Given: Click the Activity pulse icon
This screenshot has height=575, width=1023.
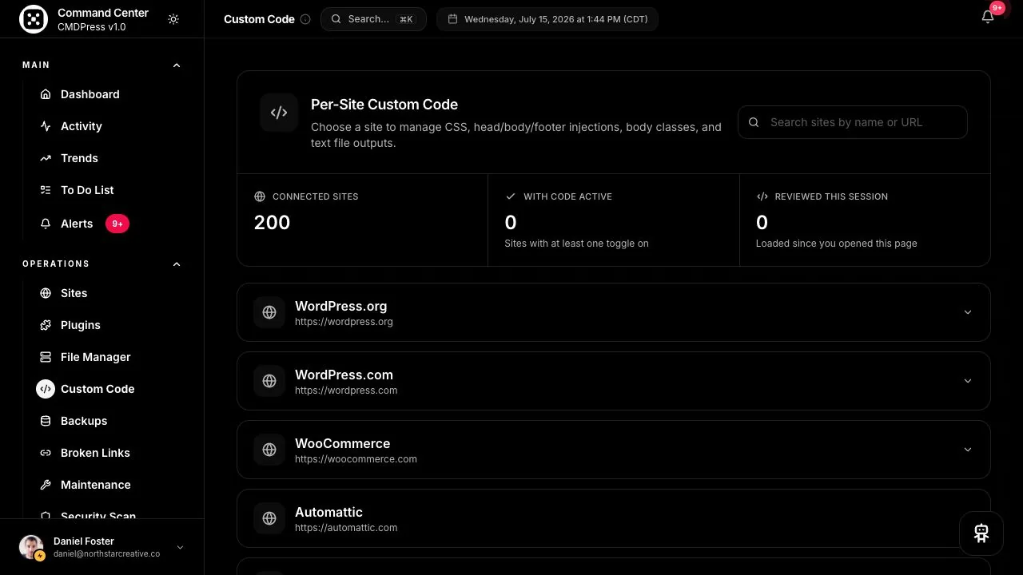Looking at the screenshot, I should [46, 126].
